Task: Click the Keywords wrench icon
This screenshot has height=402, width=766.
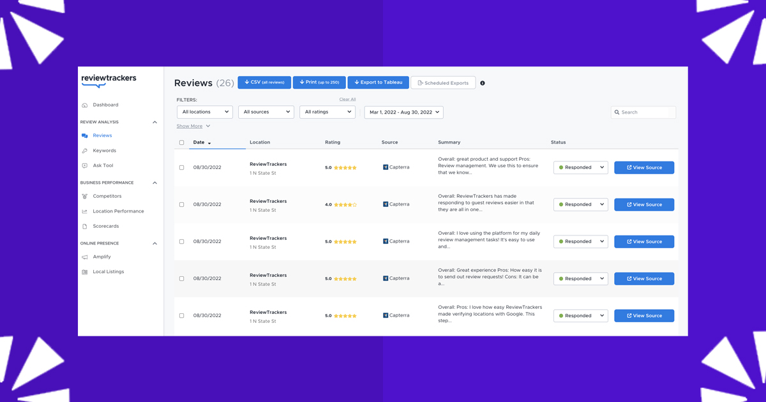Action: point(85,151)
